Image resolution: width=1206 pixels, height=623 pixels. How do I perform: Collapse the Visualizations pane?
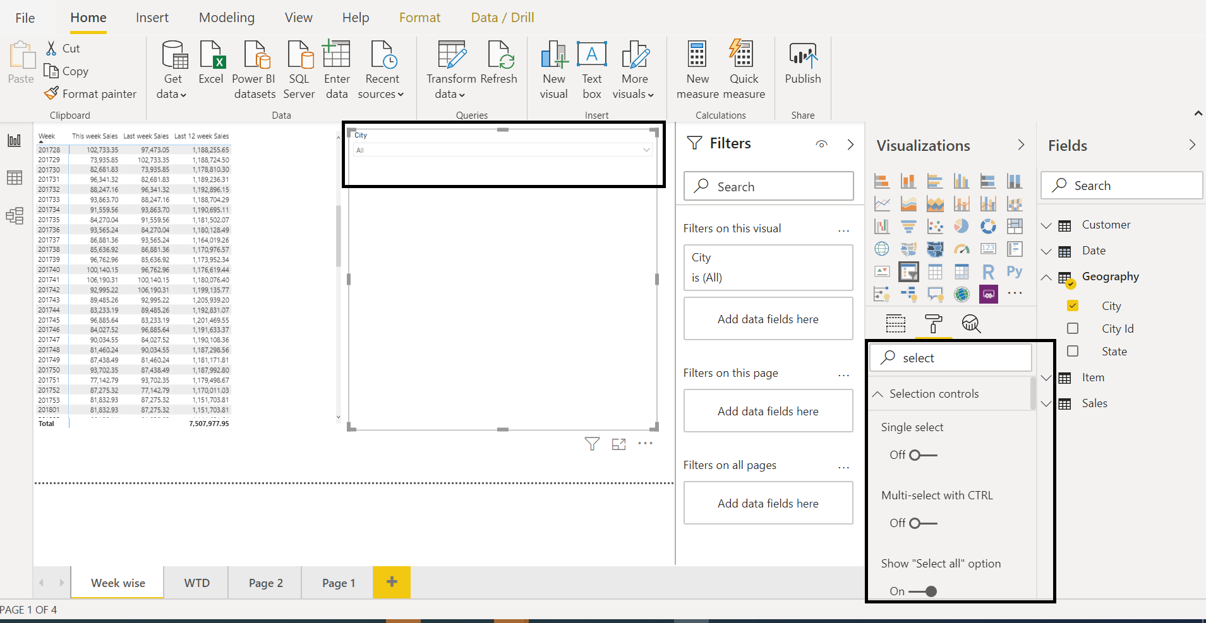tap(1021, 145)
